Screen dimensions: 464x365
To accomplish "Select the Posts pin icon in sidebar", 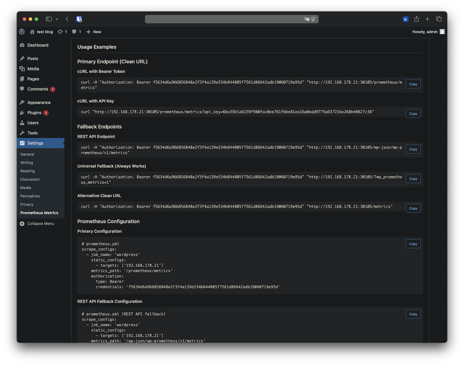I will (x=22, y=58).
